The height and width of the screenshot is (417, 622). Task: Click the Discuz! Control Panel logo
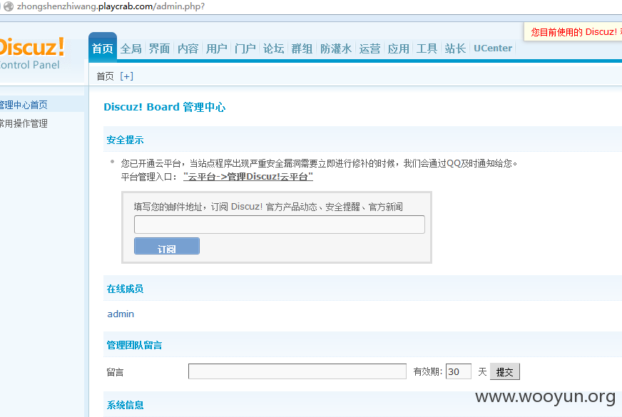tap(31, 53)
